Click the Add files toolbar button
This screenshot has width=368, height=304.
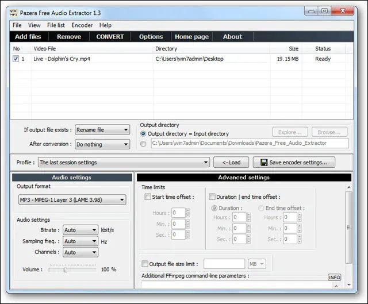[x=28, y=37]
